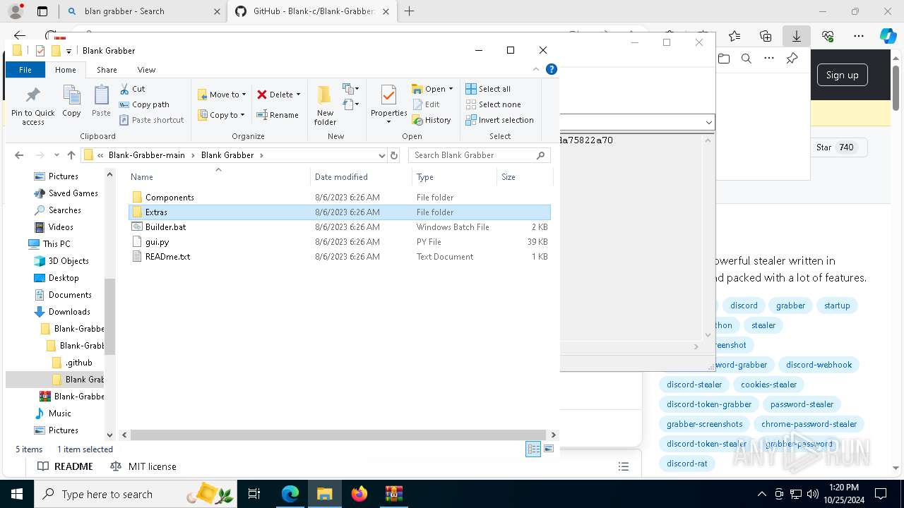Image resolution: width=904 pixels, height=508 pixels.
Task: Click the Star button on GitHub
Action: pos(838,147)
